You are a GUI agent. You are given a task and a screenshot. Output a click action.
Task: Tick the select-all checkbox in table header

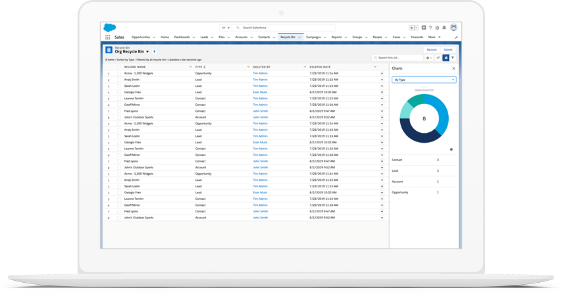[x=119, y=67]
